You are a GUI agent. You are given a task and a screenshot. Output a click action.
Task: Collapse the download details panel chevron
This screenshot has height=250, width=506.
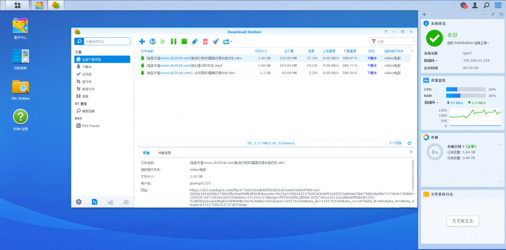411,152
